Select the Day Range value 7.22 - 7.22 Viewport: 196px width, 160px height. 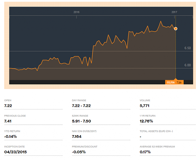(81, 106)
